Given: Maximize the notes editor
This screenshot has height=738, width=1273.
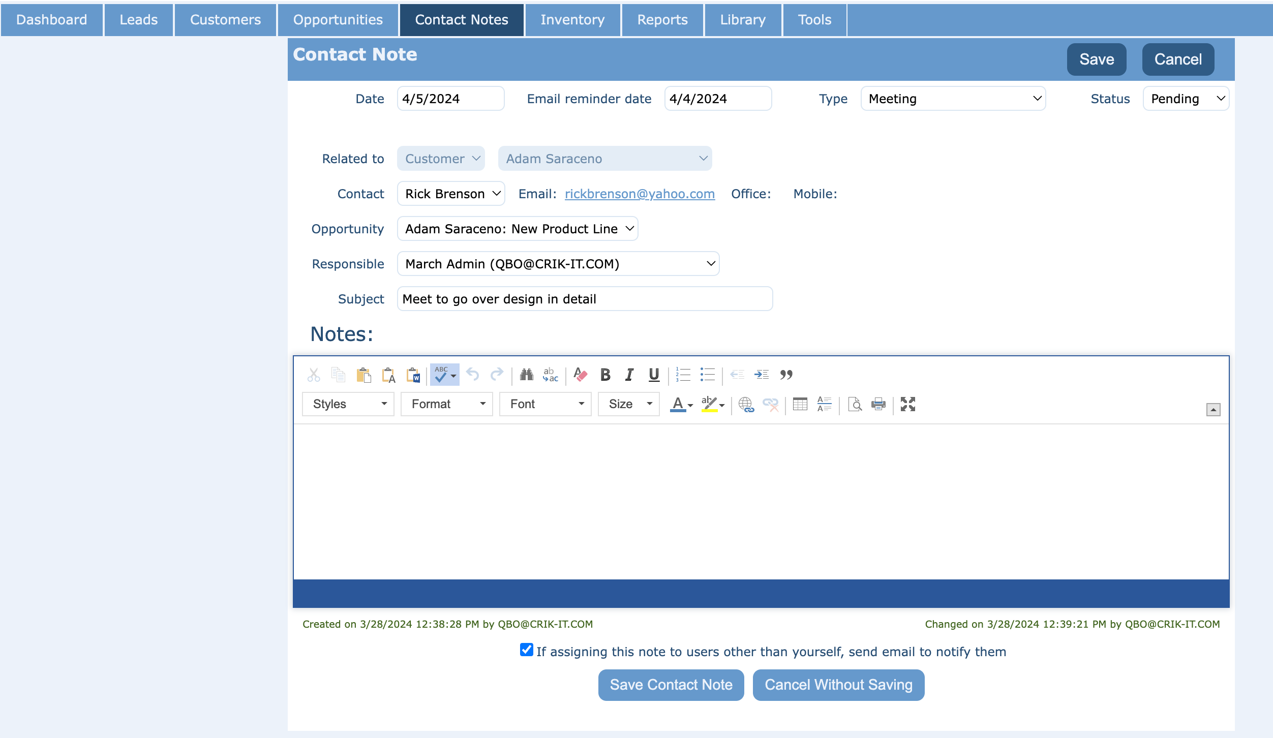Looking at the screenshot, I should (x=907, y=404).
